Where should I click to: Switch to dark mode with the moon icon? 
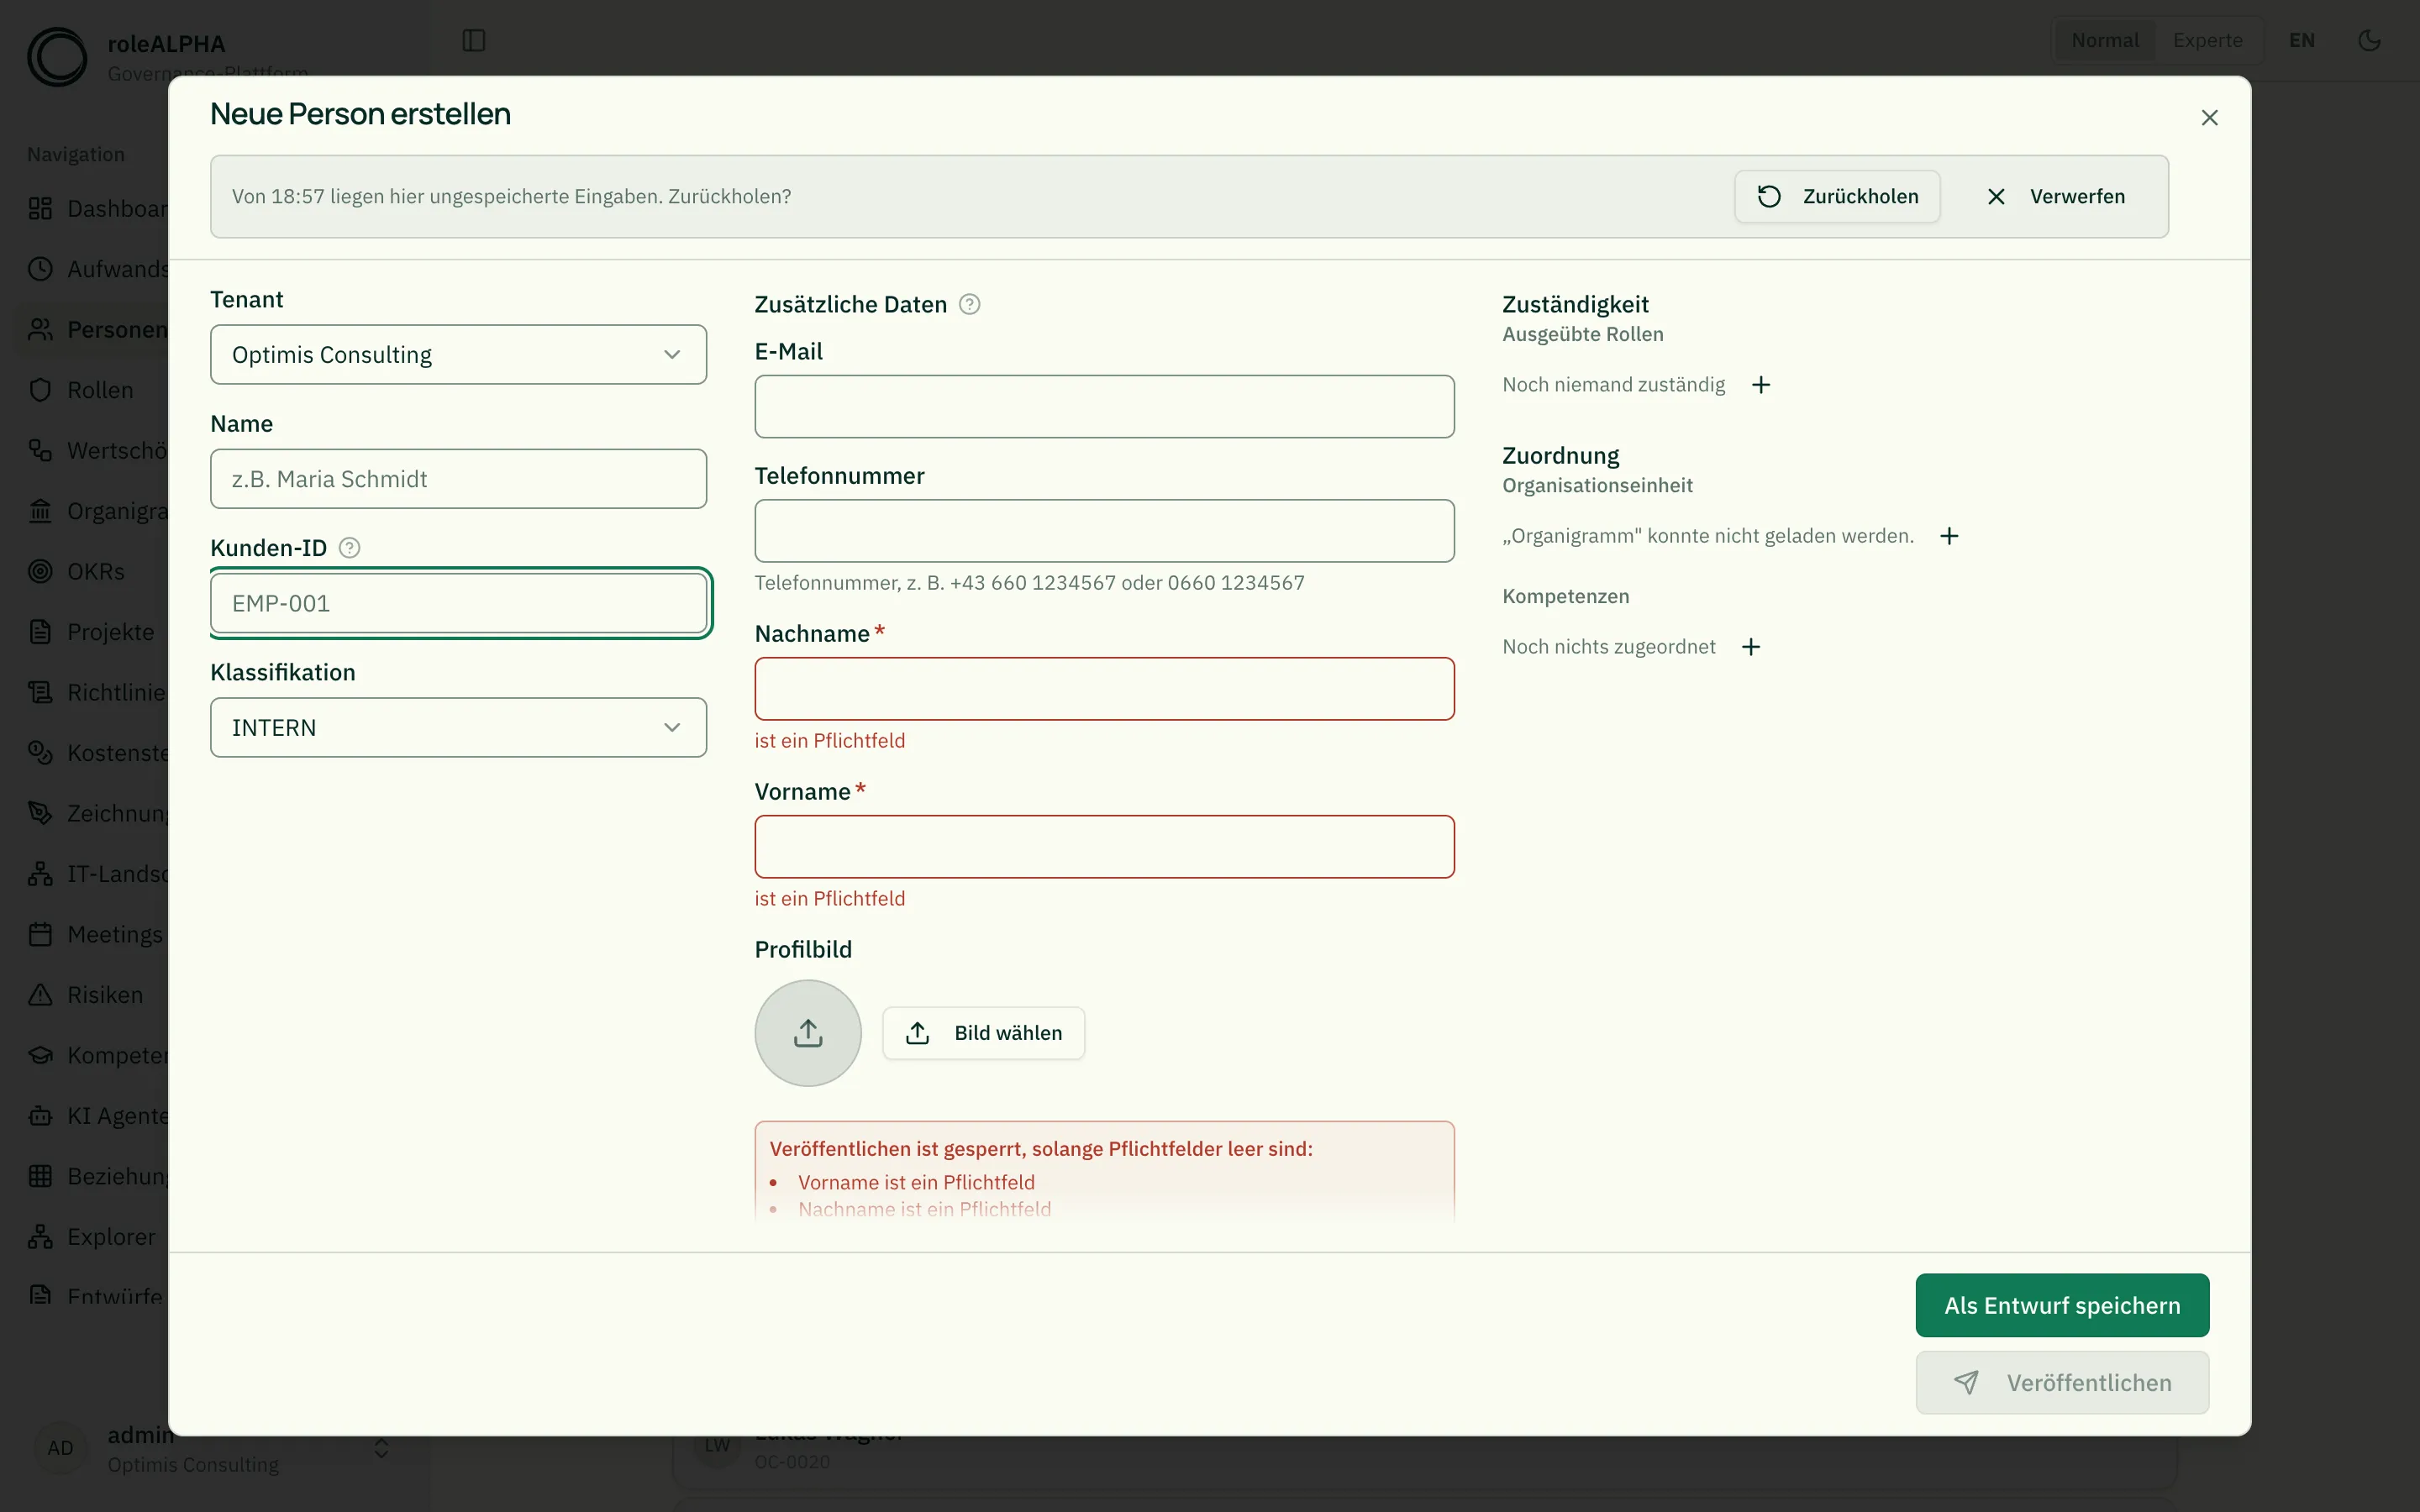(2369, 40)
